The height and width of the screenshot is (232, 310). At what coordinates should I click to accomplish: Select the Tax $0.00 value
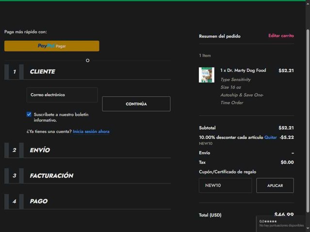(x=287, y=162)
